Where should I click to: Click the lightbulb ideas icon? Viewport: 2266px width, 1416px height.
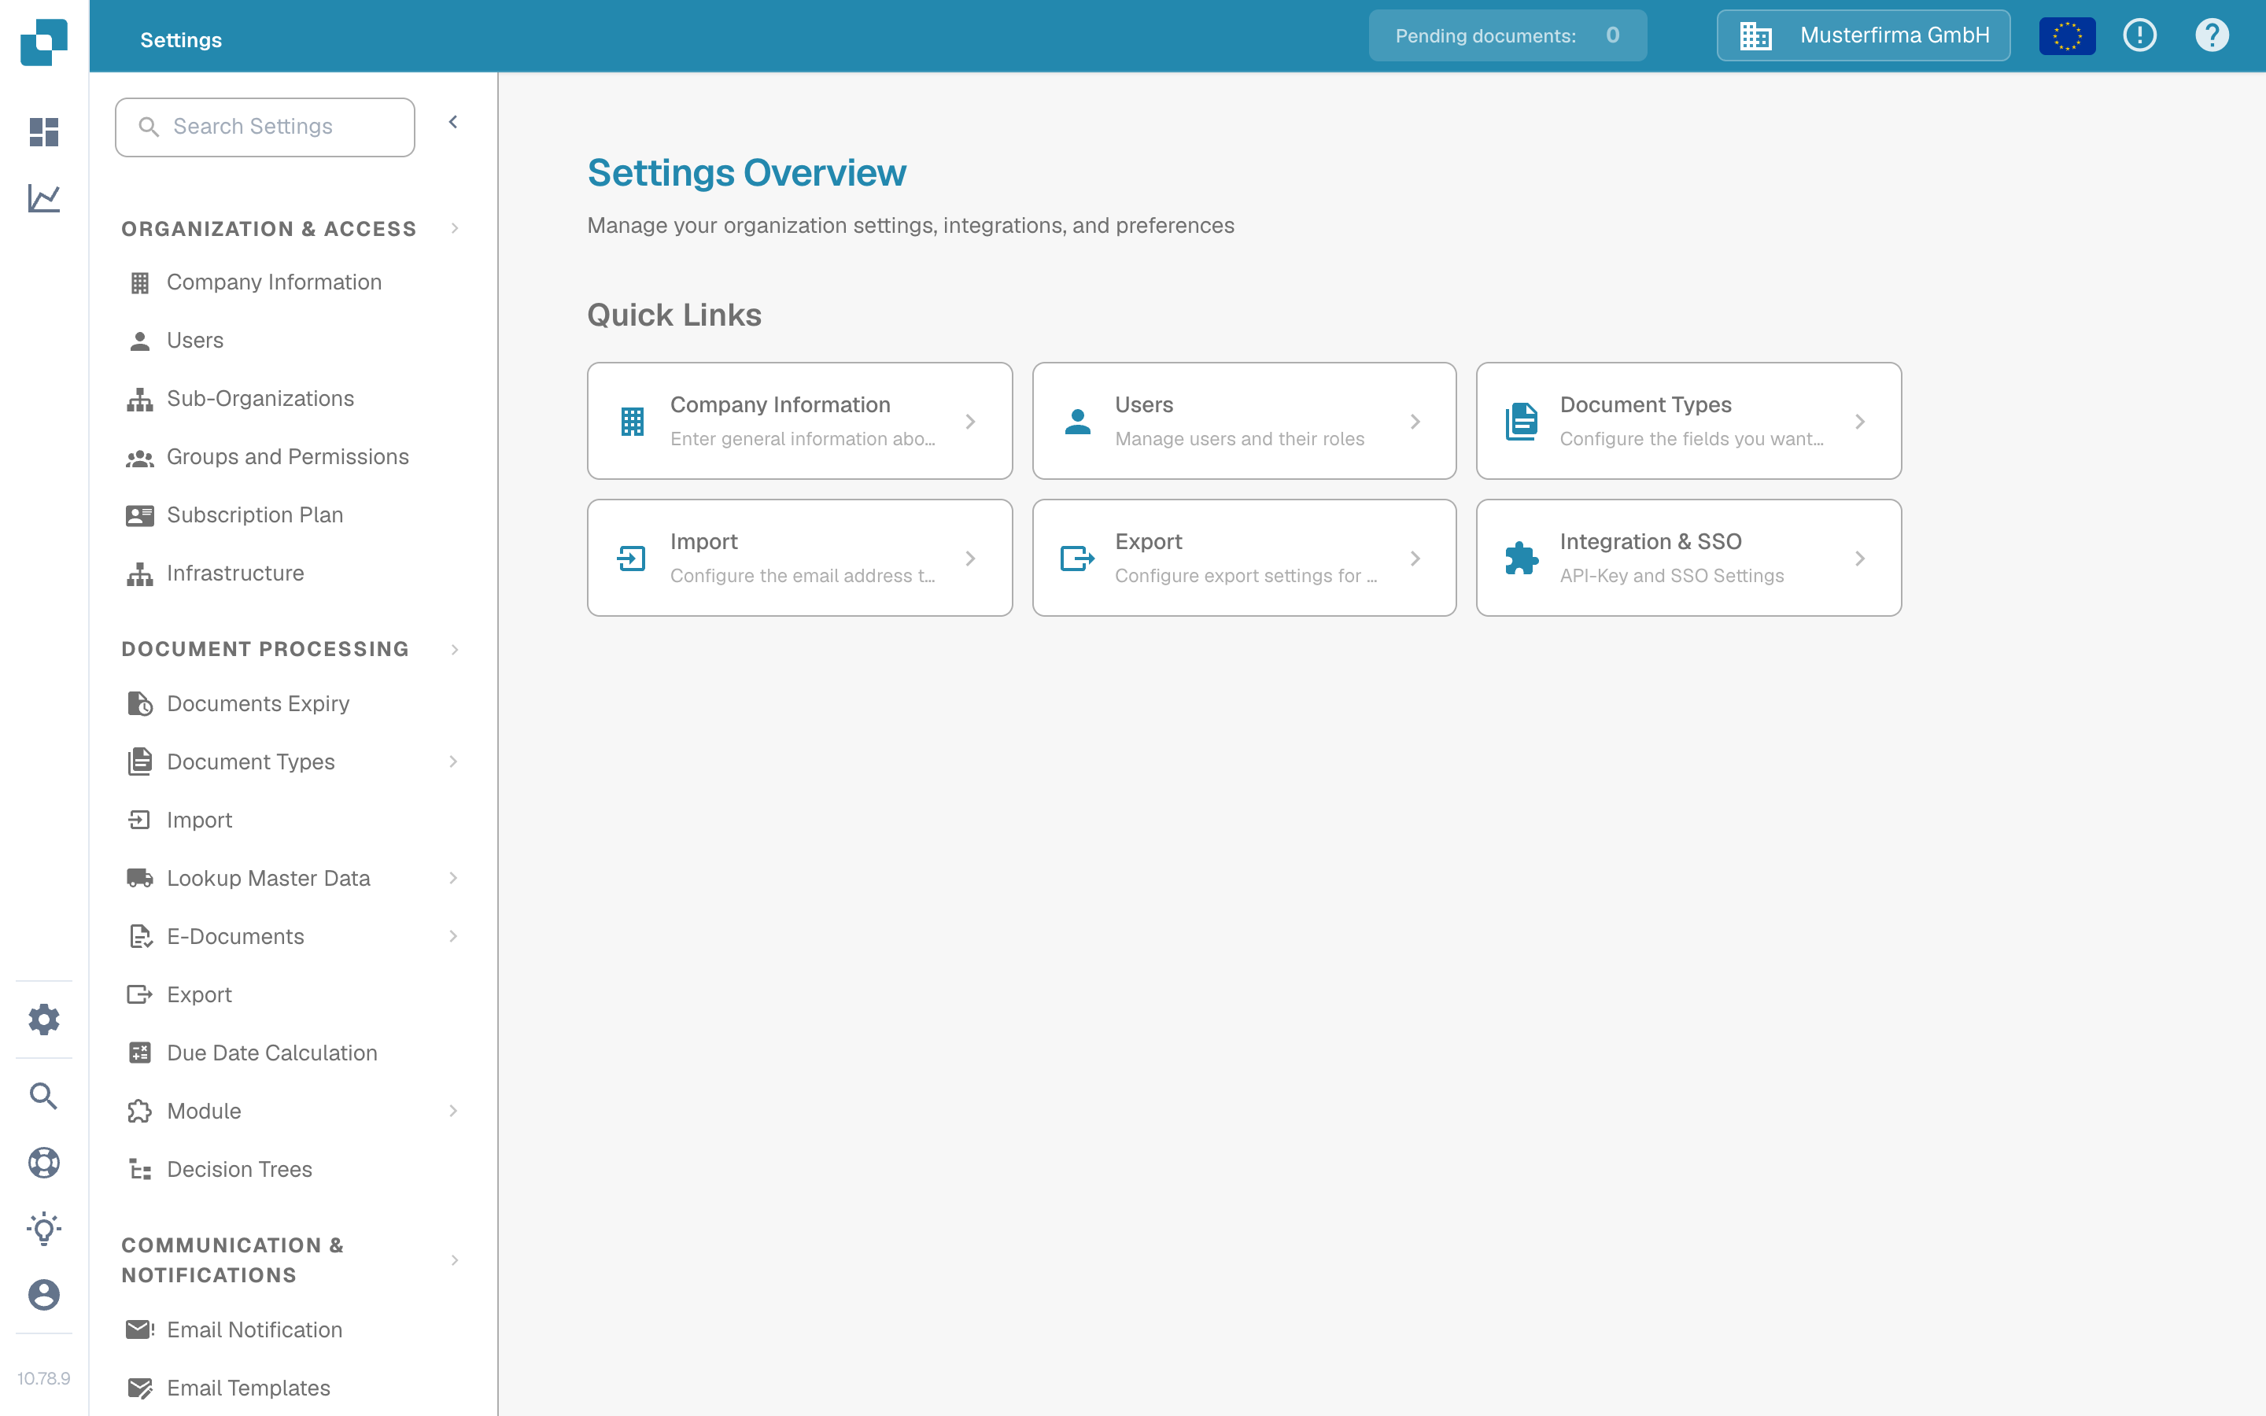44,1229
